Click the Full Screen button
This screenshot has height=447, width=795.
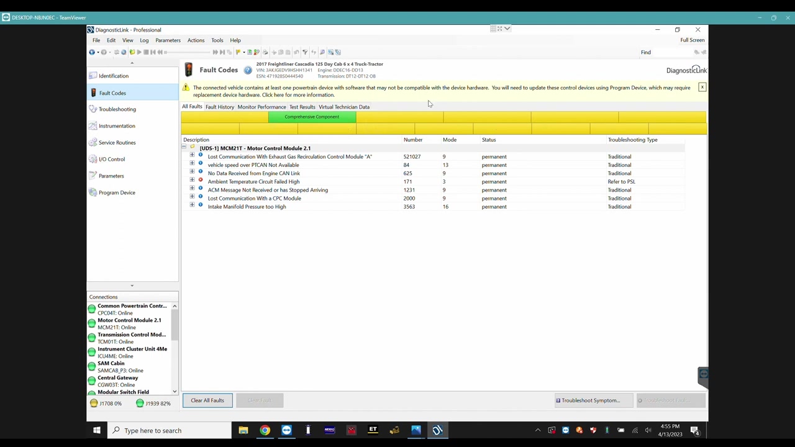pos(692,40)
